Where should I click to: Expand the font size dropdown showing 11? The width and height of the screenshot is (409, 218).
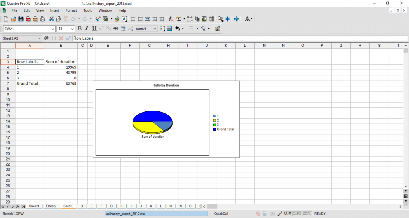tap(72, 29)
